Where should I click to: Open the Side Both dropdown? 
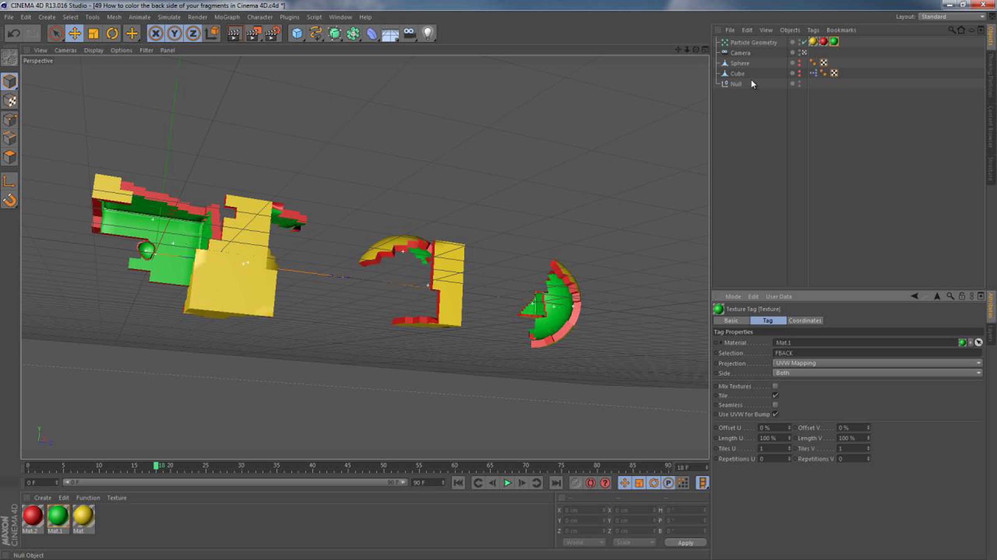(877, 373)
